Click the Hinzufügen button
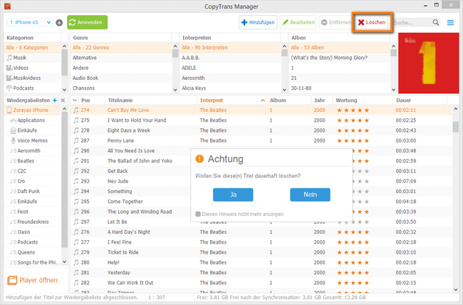 click(x=258, y=23)
